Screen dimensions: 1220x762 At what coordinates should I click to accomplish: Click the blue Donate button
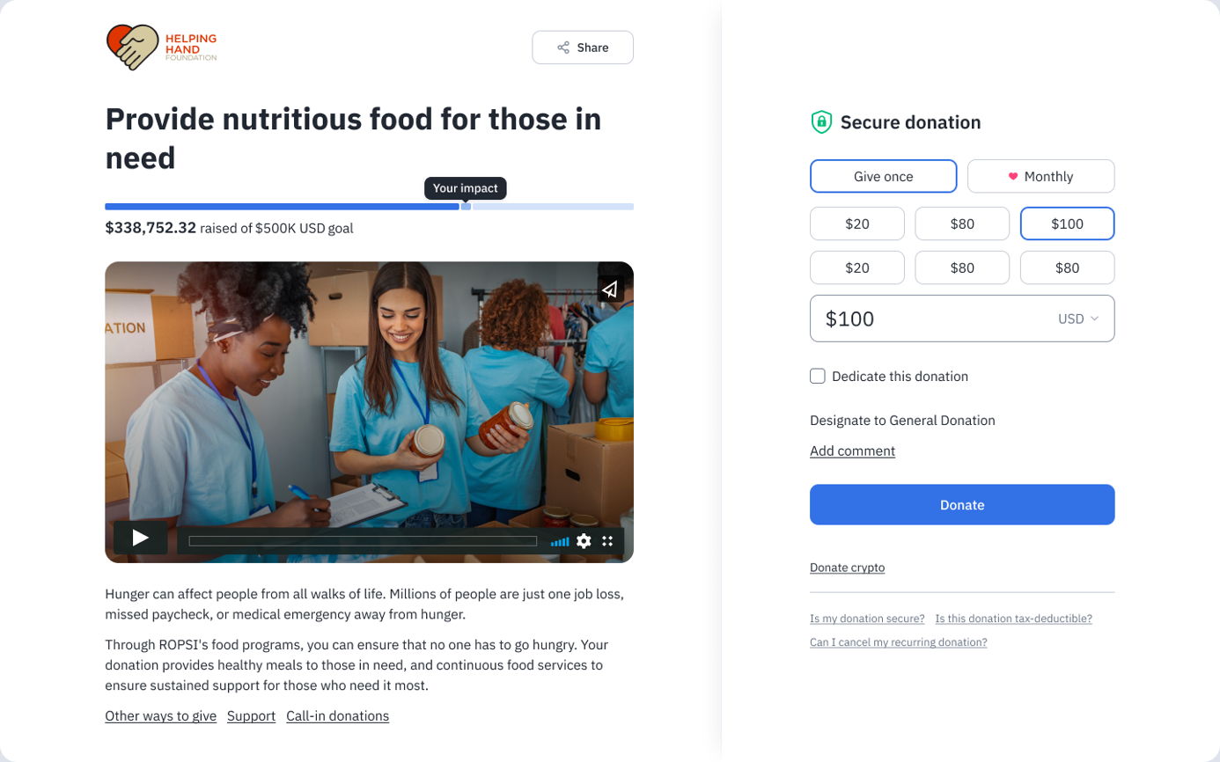962,504
